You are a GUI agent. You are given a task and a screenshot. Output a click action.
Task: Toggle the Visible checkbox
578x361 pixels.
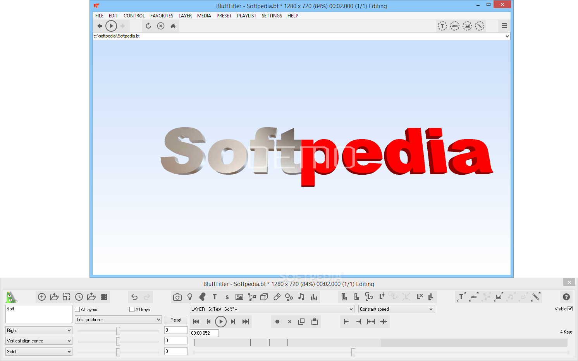pos(570,309)
